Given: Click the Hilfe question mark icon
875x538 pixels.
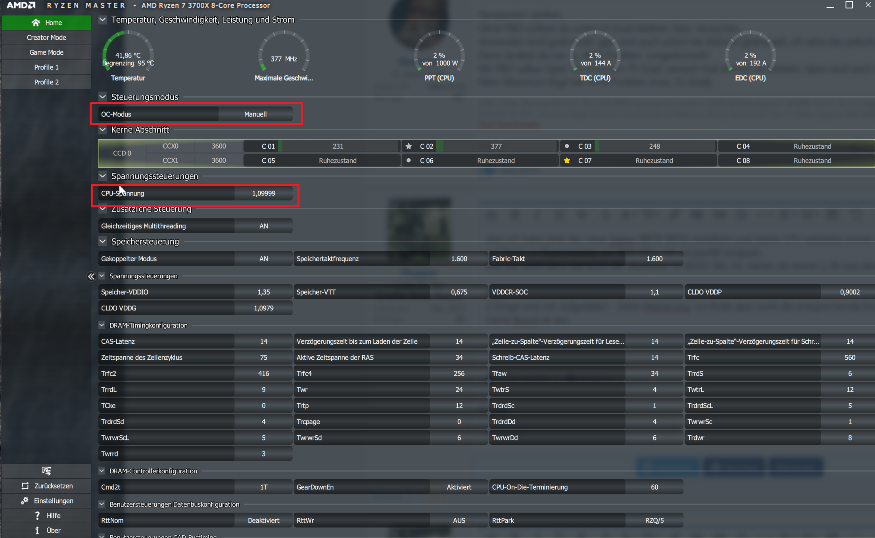Looking at the screenshot, I should pyautogui.click(x=37, y=515).
